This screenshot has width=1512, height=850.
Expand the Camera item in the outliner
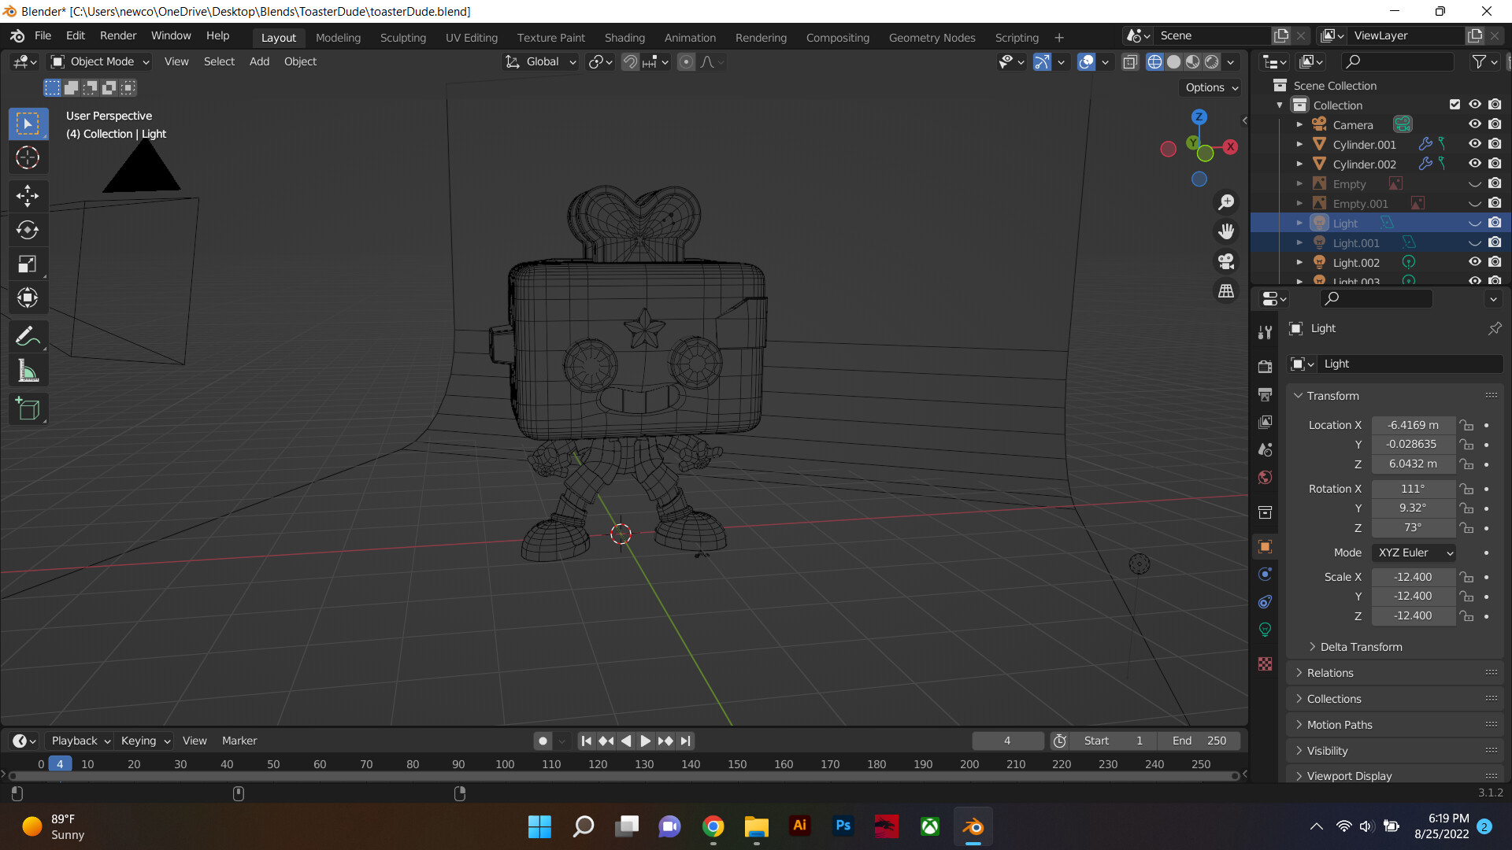click(1299, 124)
